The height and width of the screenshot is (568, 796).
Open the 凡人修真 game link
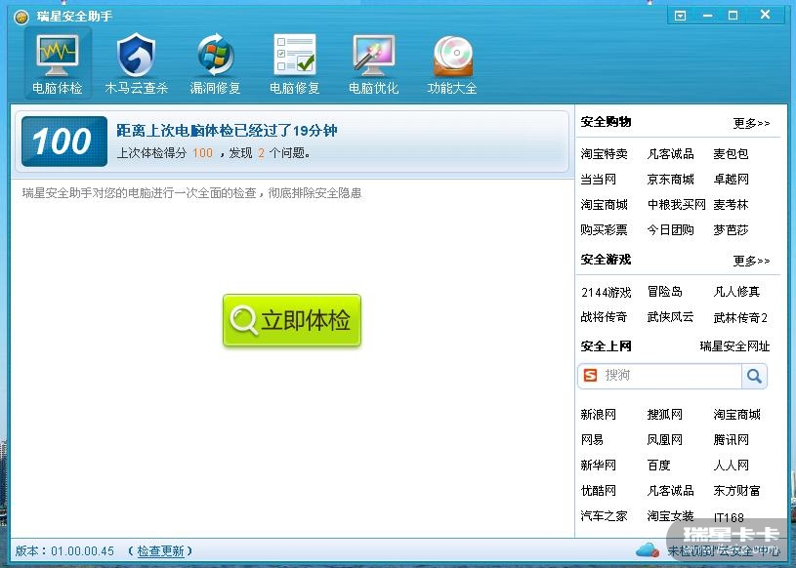click(736, 292)
